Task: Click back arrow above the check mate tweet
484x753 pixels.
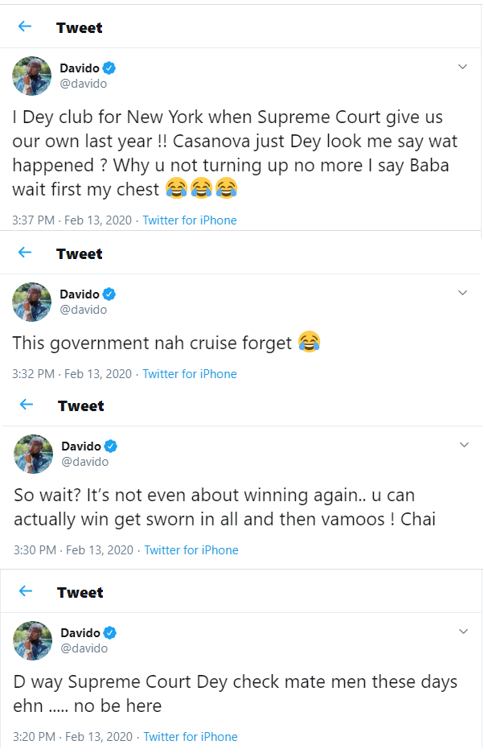Action: click(x=25, y=591)
